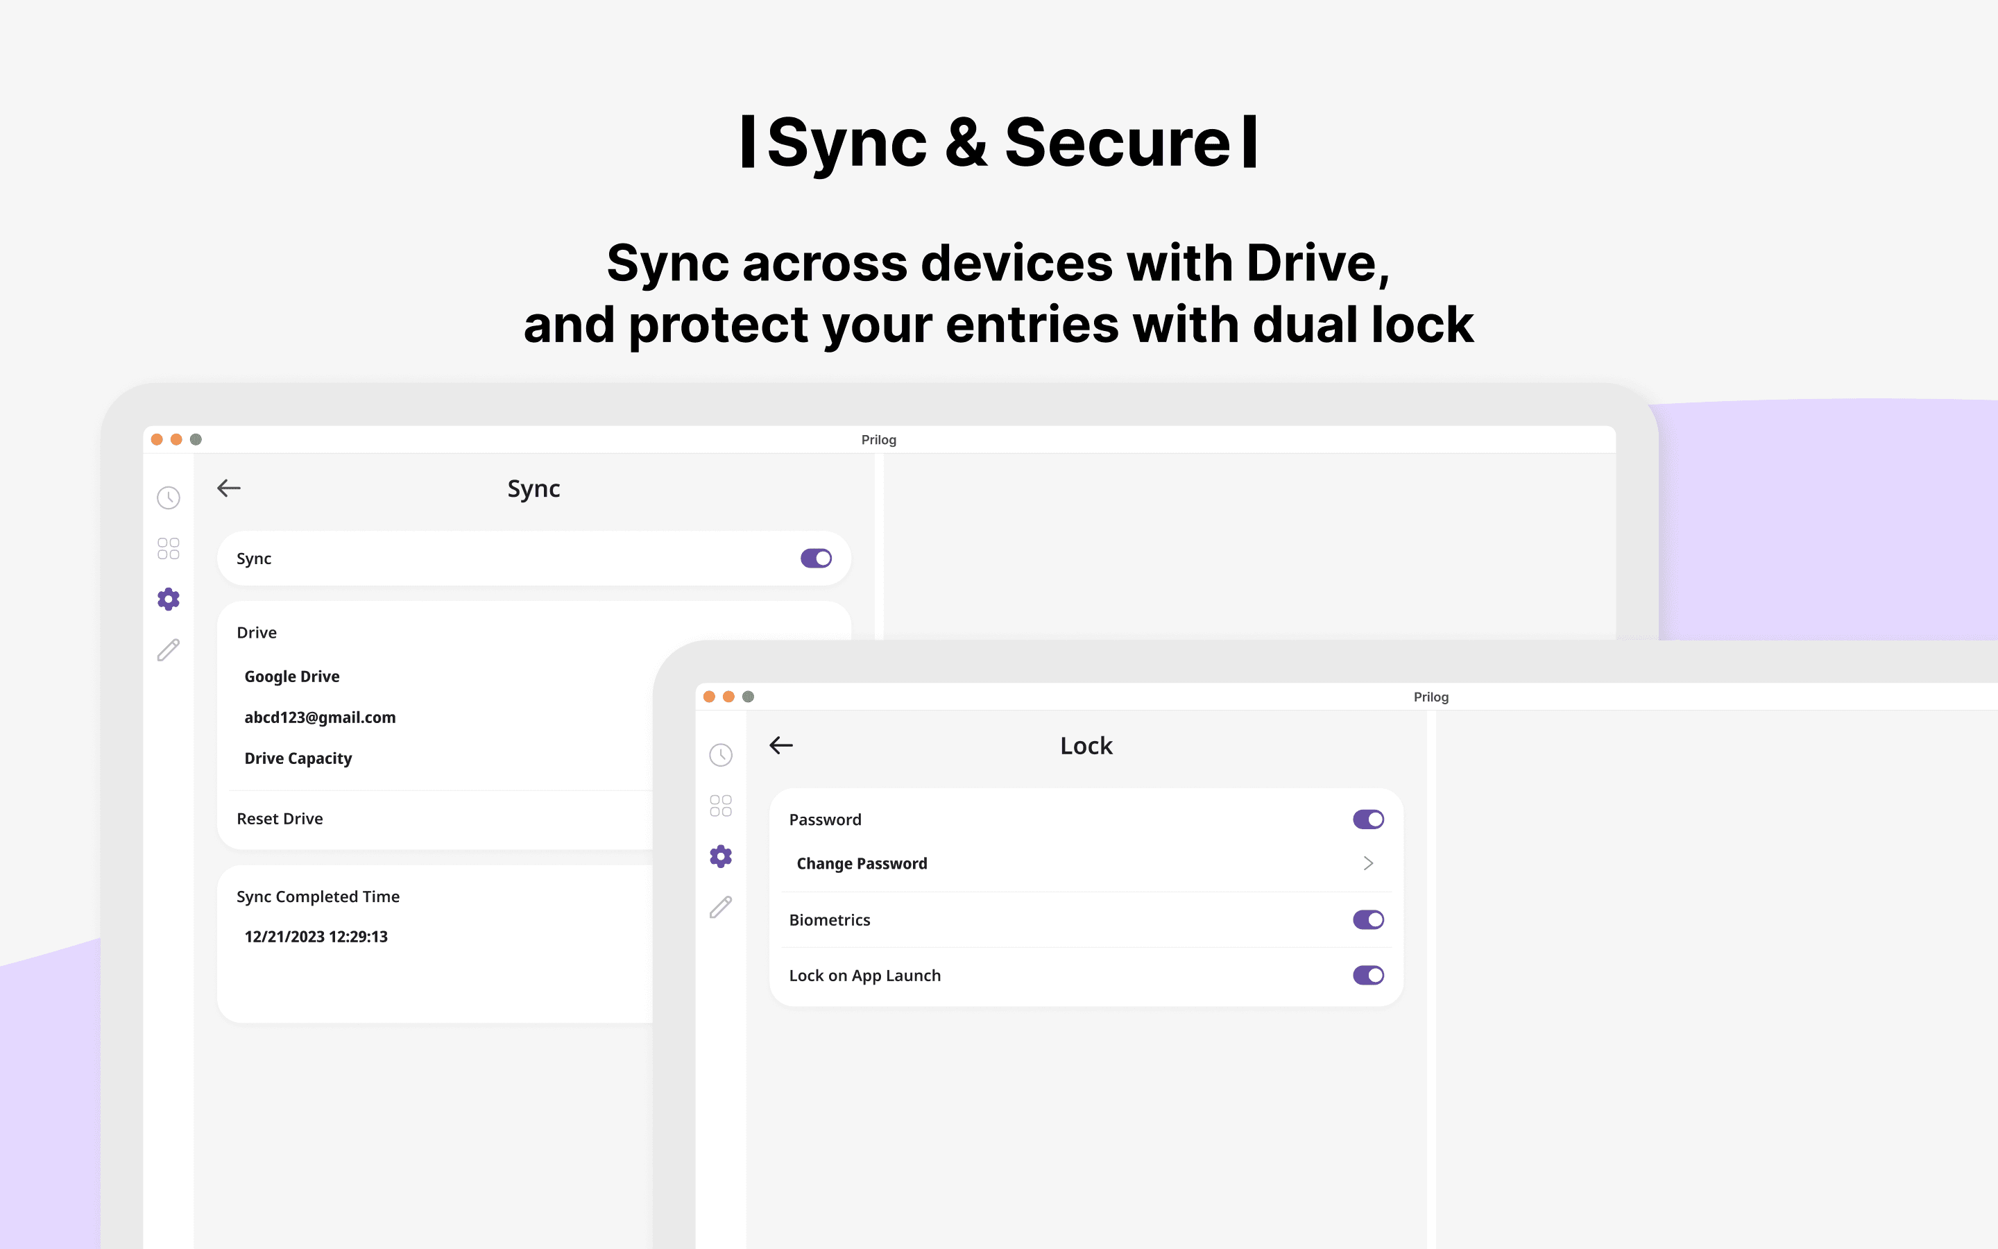1998x1249 pixels.
Task: Expand the Change Password chevron
Action: click(x=1368, y=863)
